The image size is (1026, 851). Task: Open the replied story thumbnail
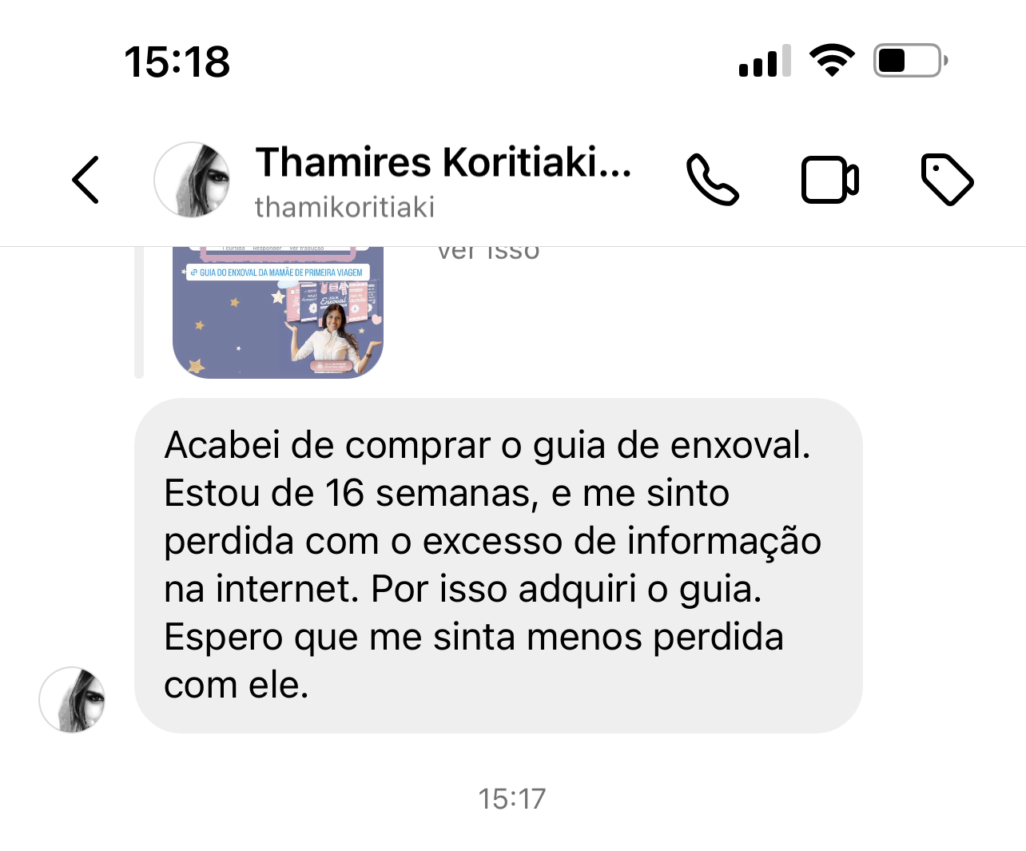point(278,312)
